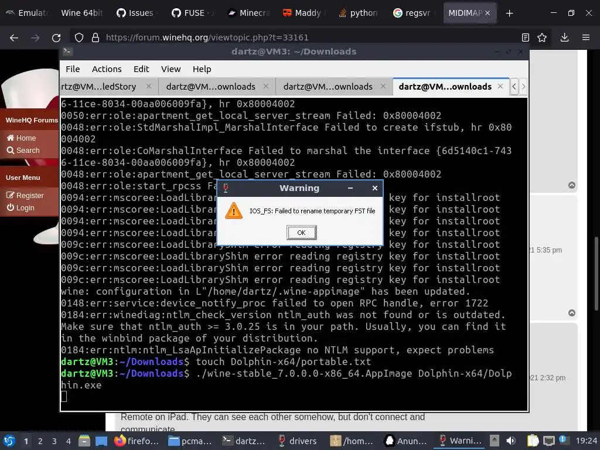Show previous terminal tabs with left arrow
The width and height of the screenshot is (600, 450).
[514, 87]
